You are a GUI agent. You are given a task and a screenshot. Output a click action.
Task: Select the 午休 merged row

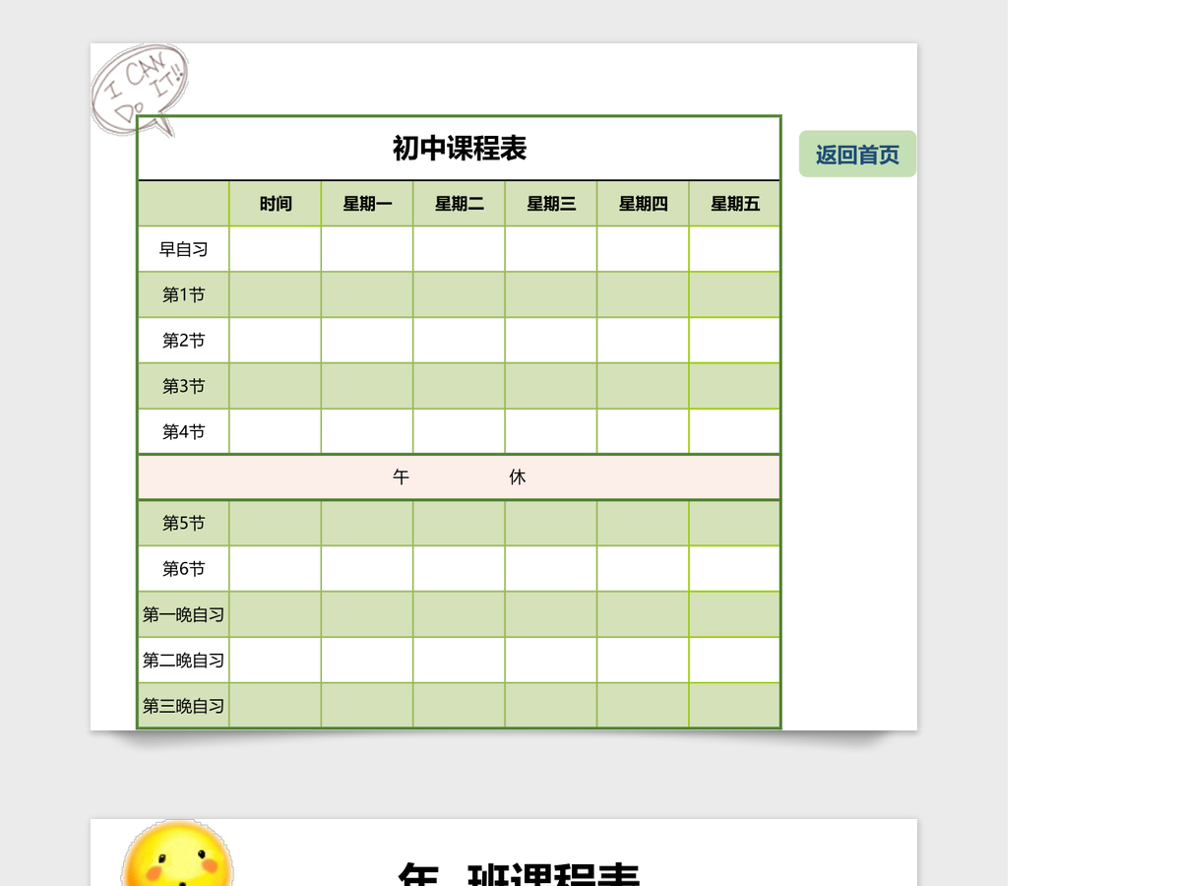[460, 477]
